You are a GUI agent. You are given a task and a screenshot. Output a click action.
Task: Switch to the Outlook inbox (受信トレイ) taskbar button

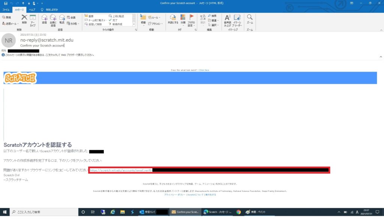(153, 212)
